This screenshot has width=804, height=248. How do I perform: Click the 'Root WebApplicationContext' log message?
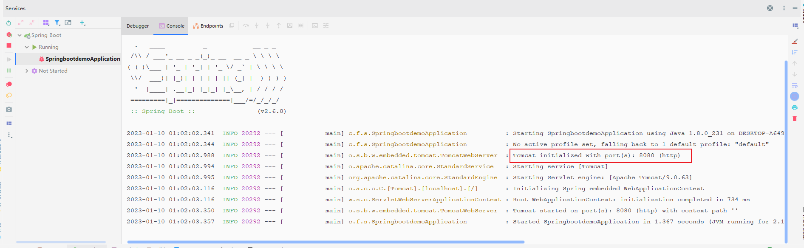point(631,200)
